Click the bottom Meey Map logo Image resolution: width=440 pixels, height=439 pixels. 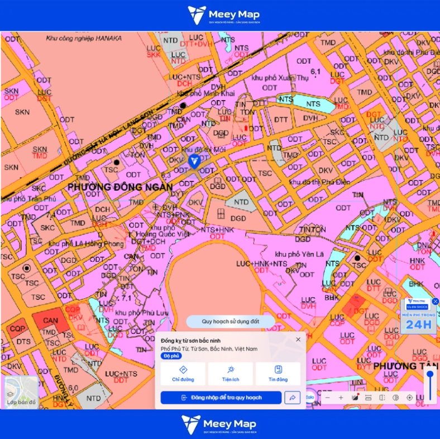[x=218, y=424]
